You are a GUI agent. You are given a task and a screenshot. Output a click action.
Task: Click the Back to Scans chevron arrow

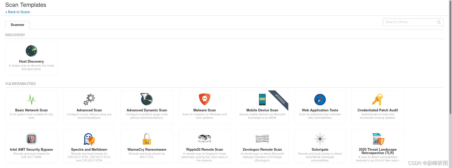click(x=6, y=12)
